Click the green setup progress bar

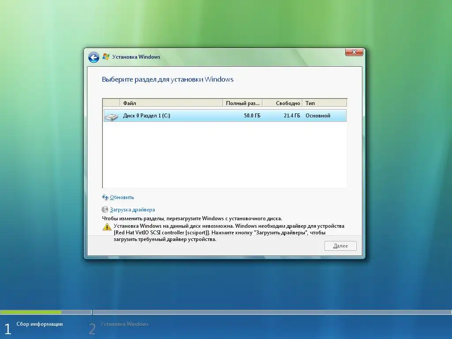click(31, 312)
